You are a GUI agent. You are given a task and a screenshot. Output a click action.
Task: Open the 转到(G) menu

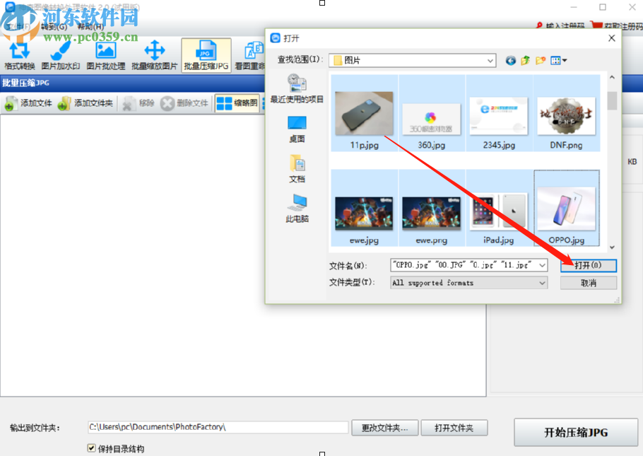[54, 27]
